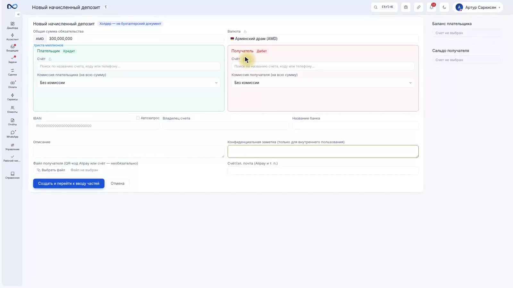The width and height of the screenshot is (513, 288).
Task: Open WhatsApp from the sidebar
Action: [x=12, y=134]
